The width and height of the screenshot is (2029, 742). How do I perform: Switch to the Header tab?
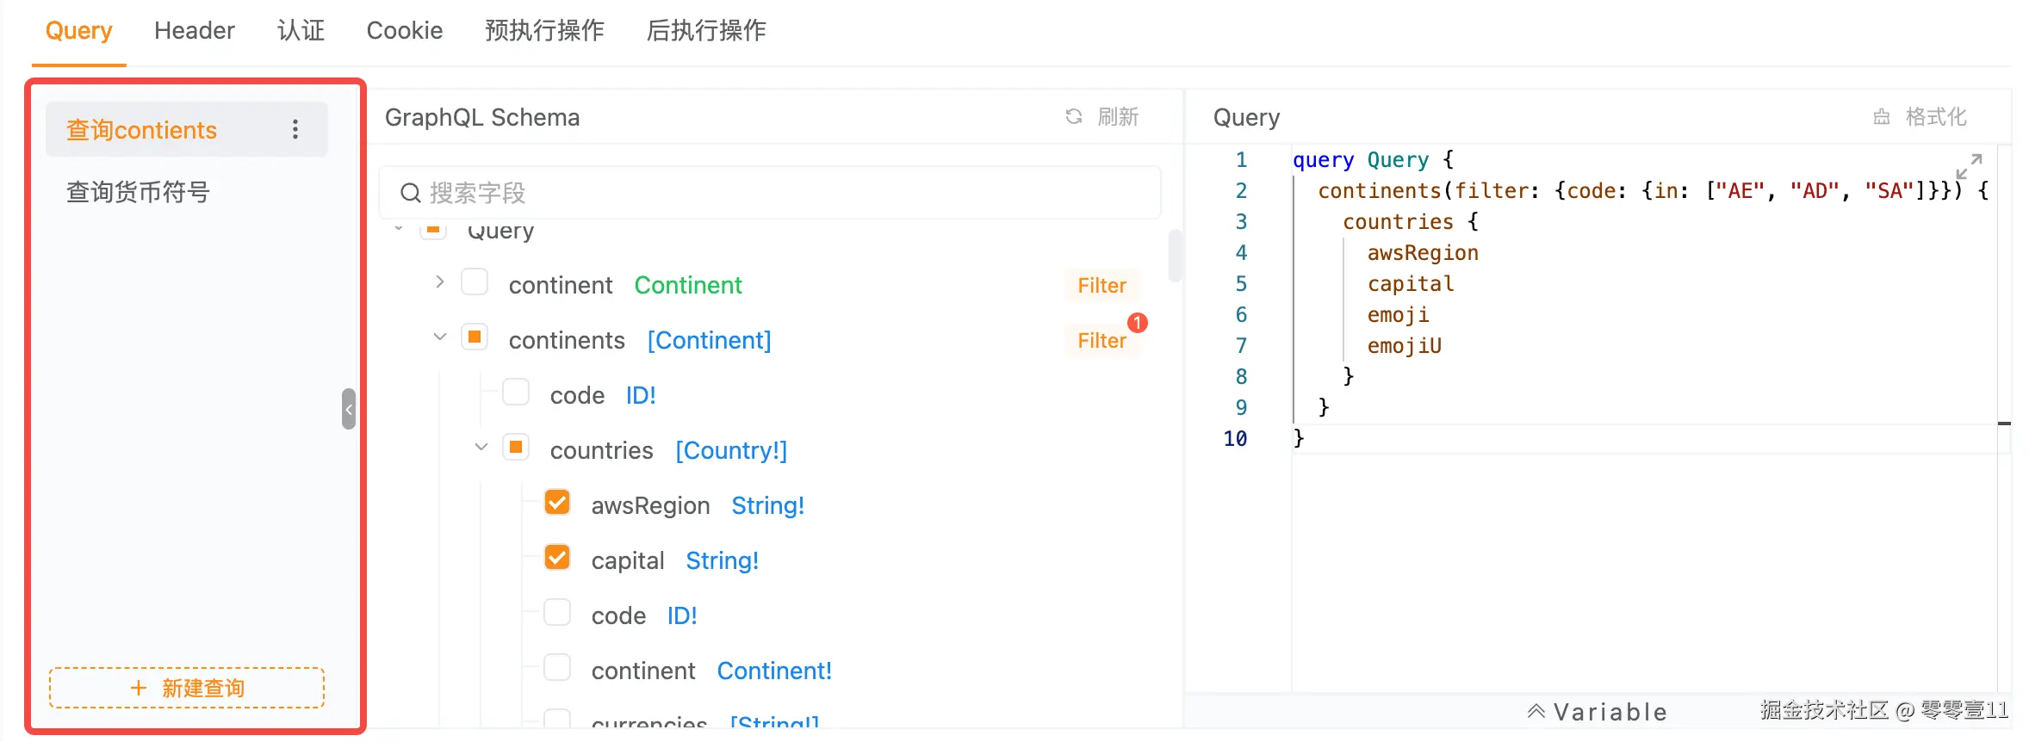click(194, 31)
